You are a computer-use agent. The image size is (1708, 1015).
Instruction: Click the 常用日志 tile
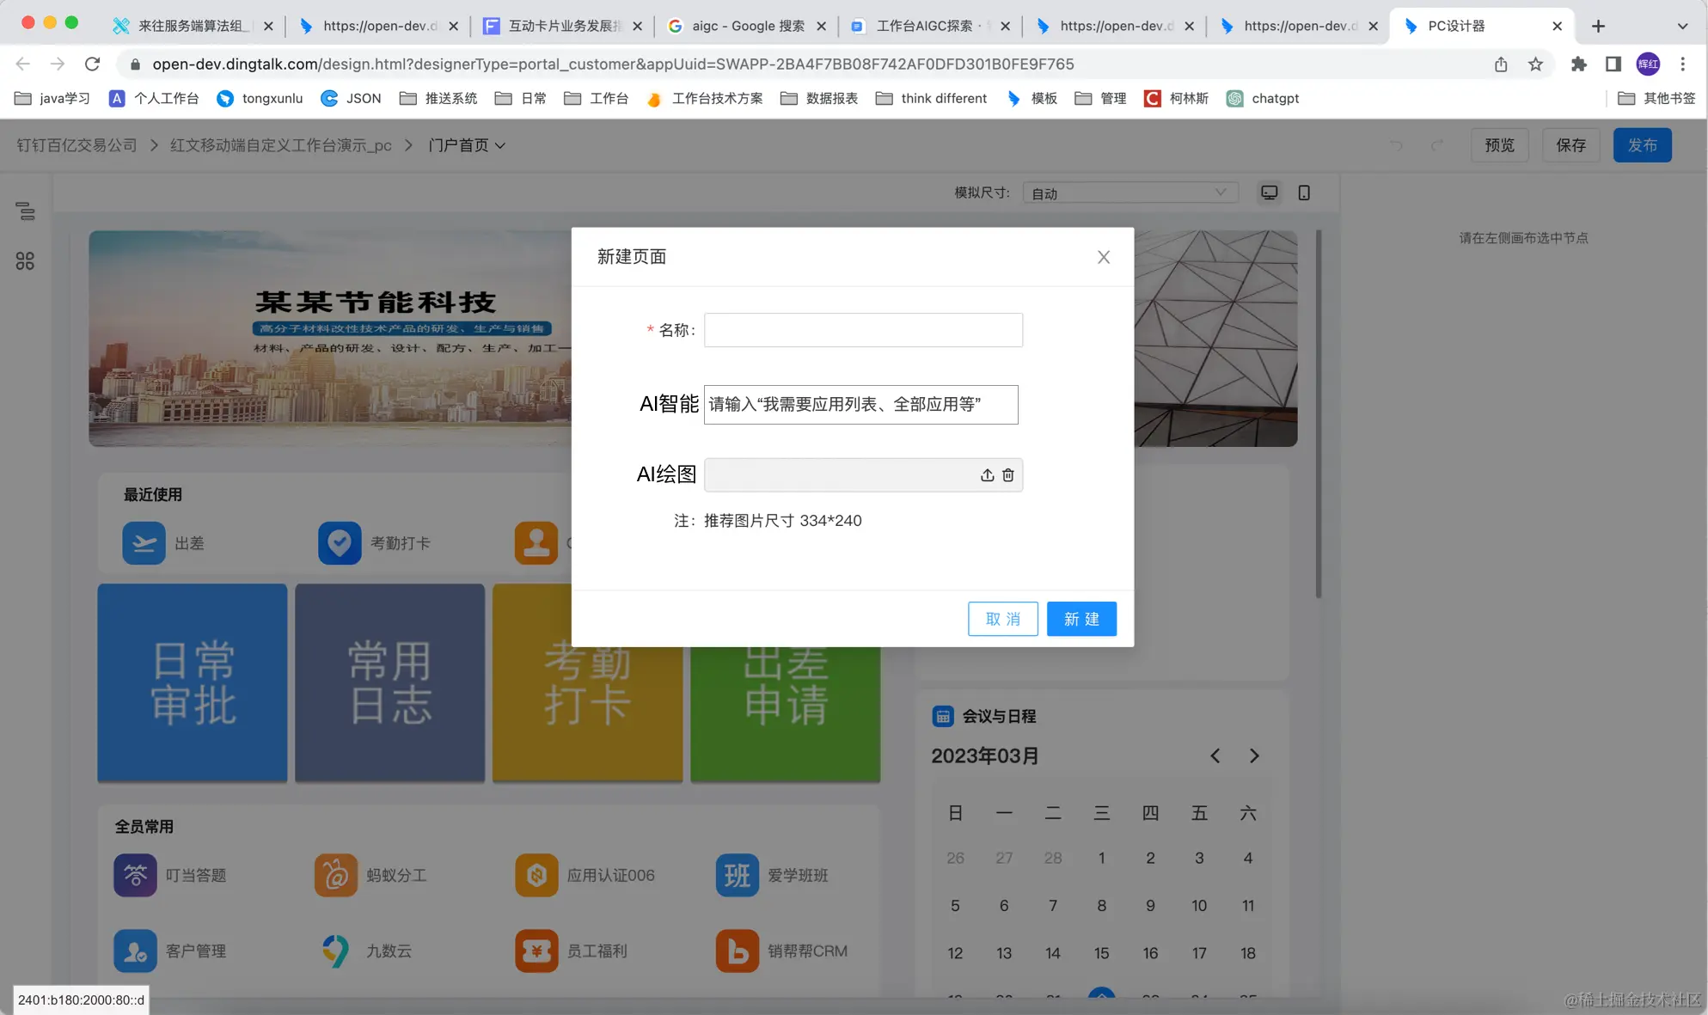point(390,683)
